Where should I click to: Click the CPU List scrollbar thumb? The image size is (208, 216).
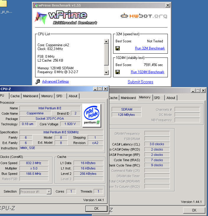pos(106,55)
